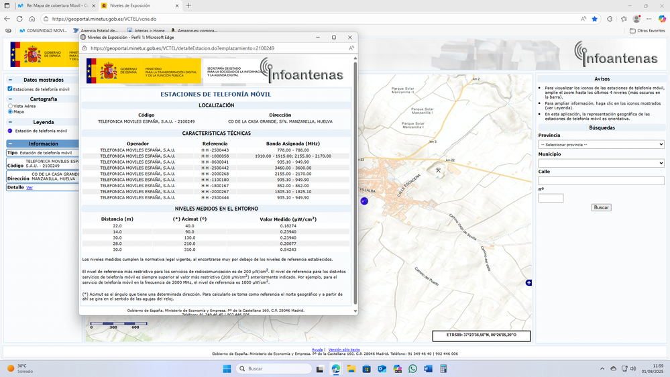This screenshot has height=377, width=670.
Task: Collapse the Datos mostrados section
Action: tap(10, 80)
